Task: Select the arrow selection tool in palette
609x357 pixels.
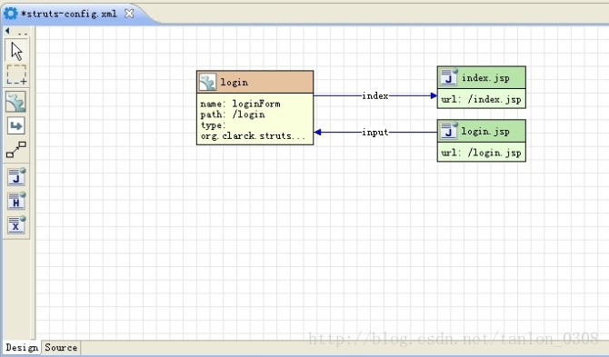Action: 16,51
